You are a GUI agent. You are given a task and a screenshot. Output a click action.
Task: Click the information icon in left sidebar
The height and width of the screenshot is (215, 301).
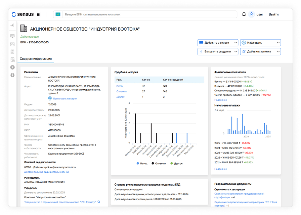coord(12,67)
